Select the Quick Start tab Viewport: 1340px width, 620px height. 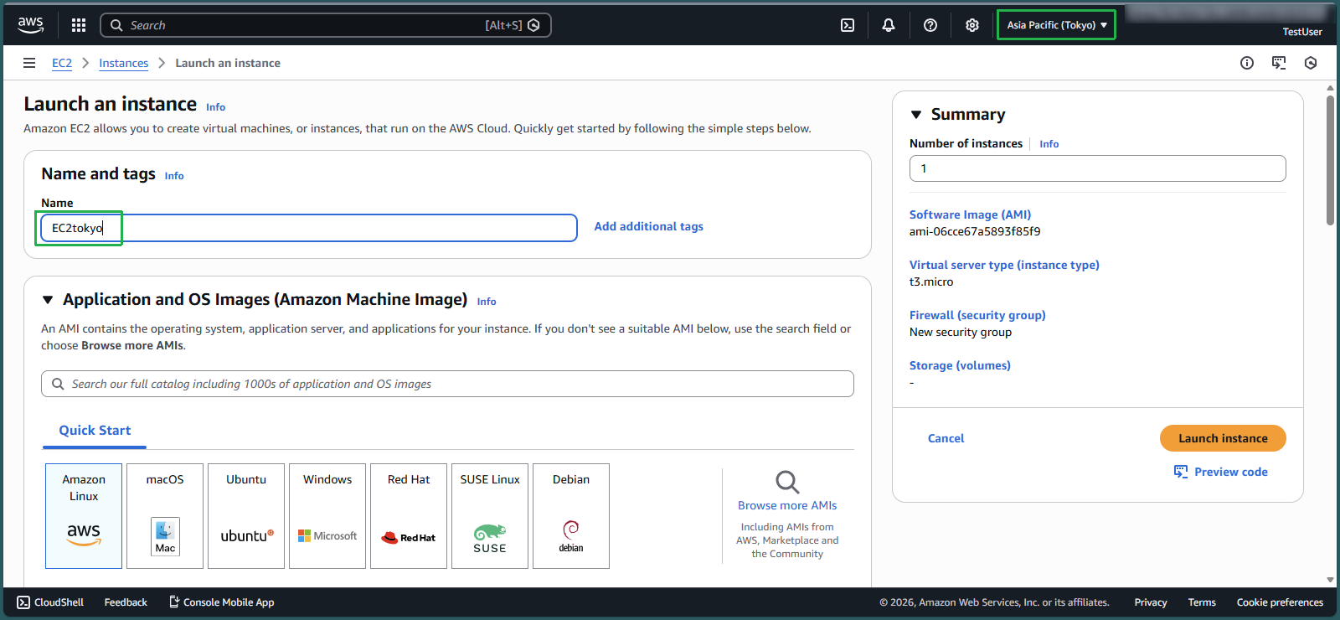tap(95, 431)
